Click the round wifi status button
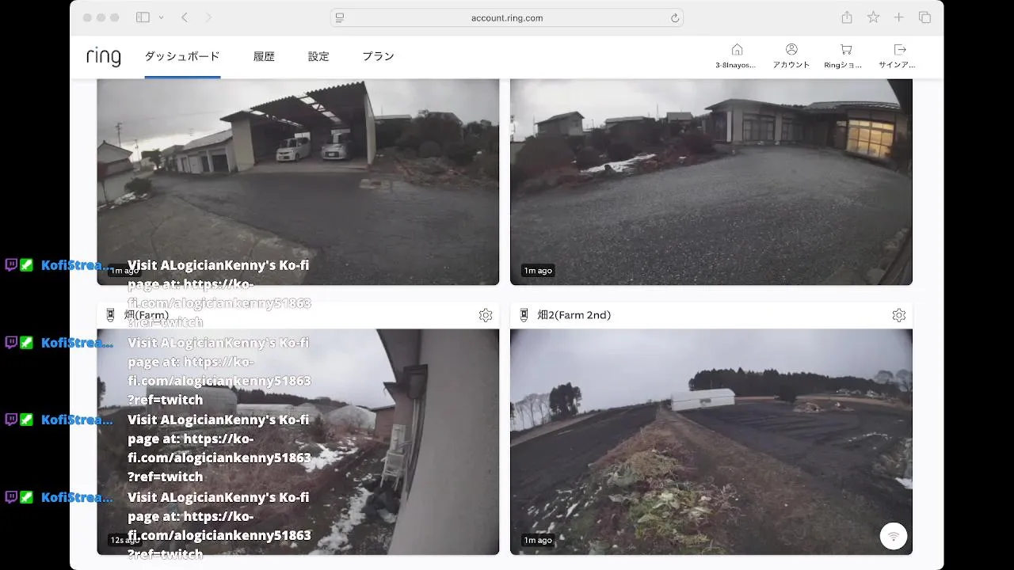Viewport: 1014px width, 570px height. tap(894, 536)
